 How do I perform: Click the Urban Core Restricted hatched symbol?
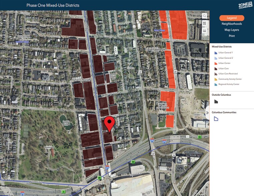(216, 74)
